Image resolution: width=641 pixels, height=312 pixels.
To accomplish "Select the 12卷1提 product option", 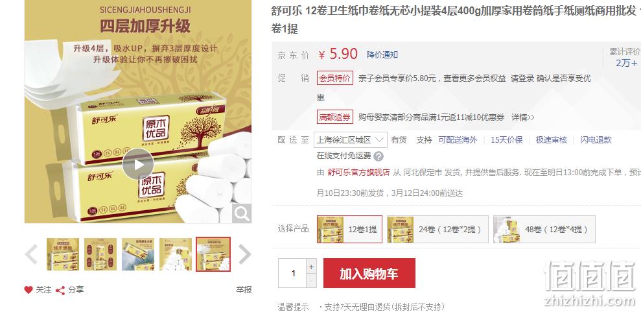I will [349, 230].
